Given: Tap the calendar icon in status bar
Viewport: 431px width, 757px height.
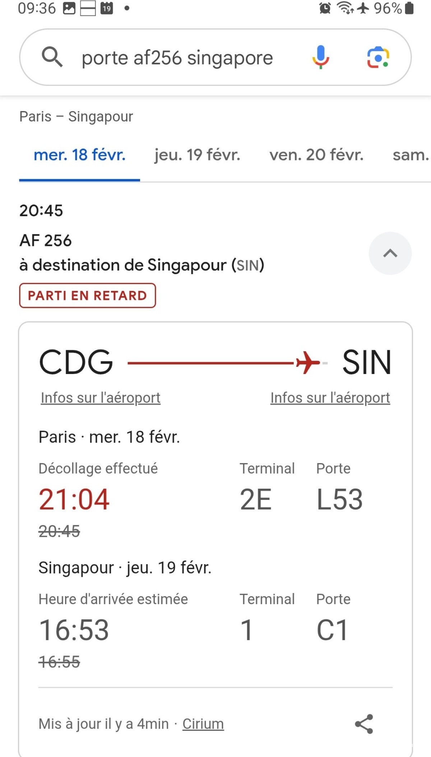Looking at the screenshot, I should (107, 8).
